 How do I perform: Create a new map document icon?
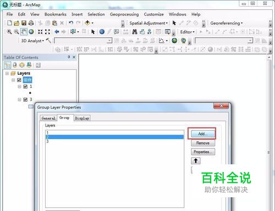coord(9,23)
